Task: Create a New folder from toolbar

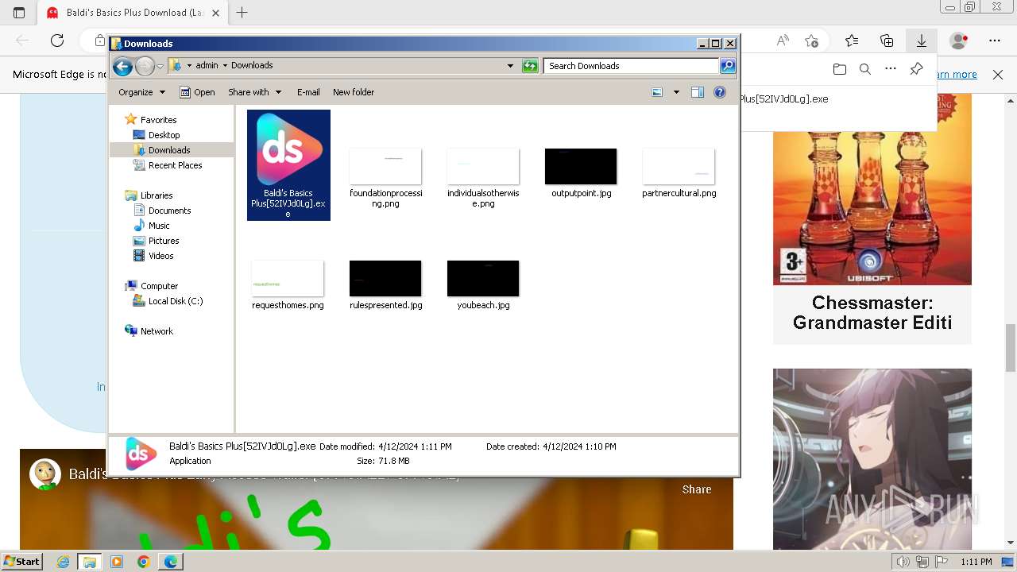Action: pos(354,92)
